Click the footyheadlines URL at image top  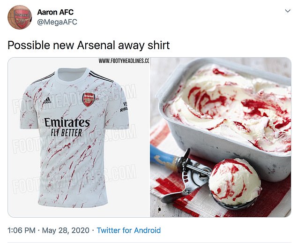(x=124, y=61)
